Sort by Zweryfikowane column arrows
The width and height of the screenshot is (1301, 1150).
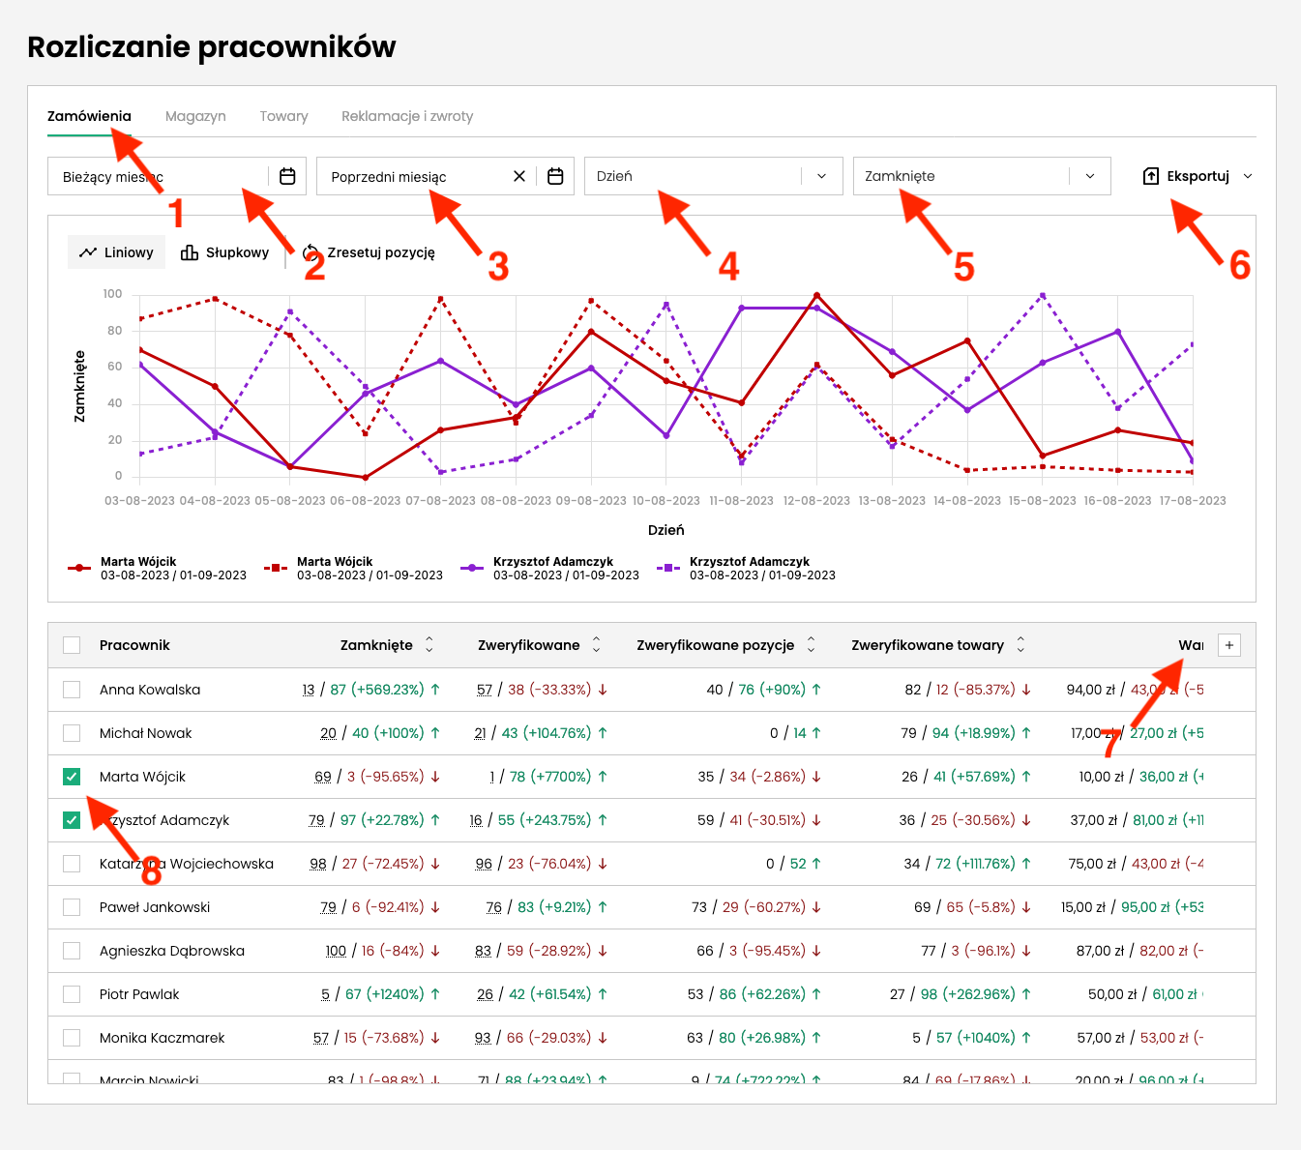597,645
